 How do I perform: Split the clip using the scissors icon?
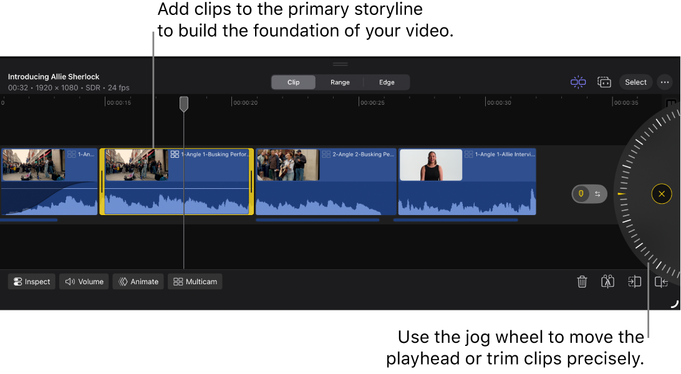click(608, 282)
